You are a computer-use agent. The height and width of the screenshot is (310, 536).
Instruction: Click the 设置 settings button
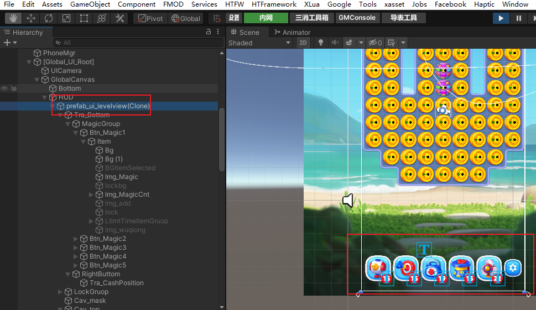tap(234, 18)
